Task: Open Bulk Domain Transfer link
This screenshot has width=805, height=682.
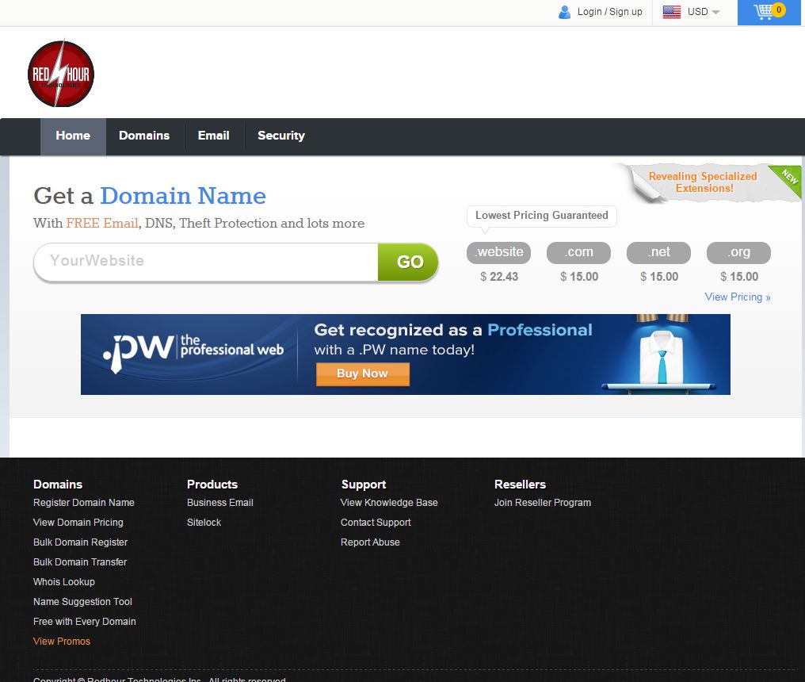Action: click(79, 562)
